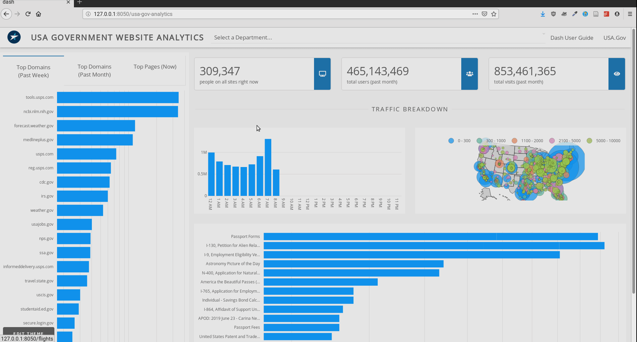Click the USA analytics star logo

tap(14, 37)
